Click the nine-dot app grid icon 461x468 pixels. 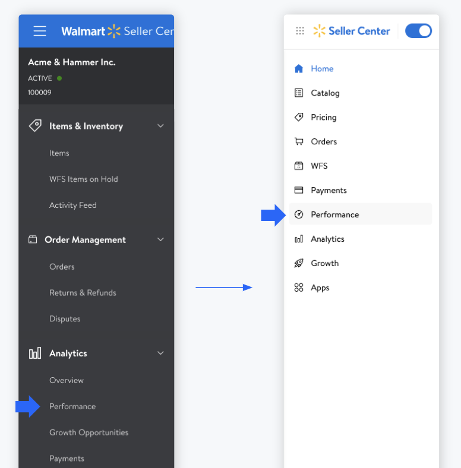coord(300,31)
